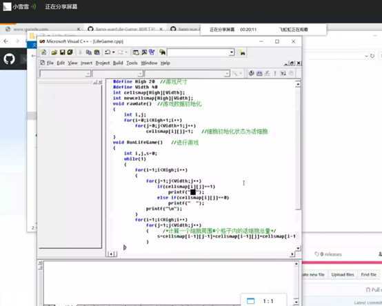Viewport: 382px width, 306px height.
Task: Click the Execute Program exclamation icon
Action: (x=275, y=73)
